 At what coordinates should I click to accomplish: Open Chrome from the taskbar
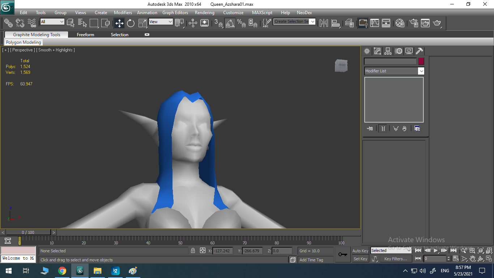(62, 270)
